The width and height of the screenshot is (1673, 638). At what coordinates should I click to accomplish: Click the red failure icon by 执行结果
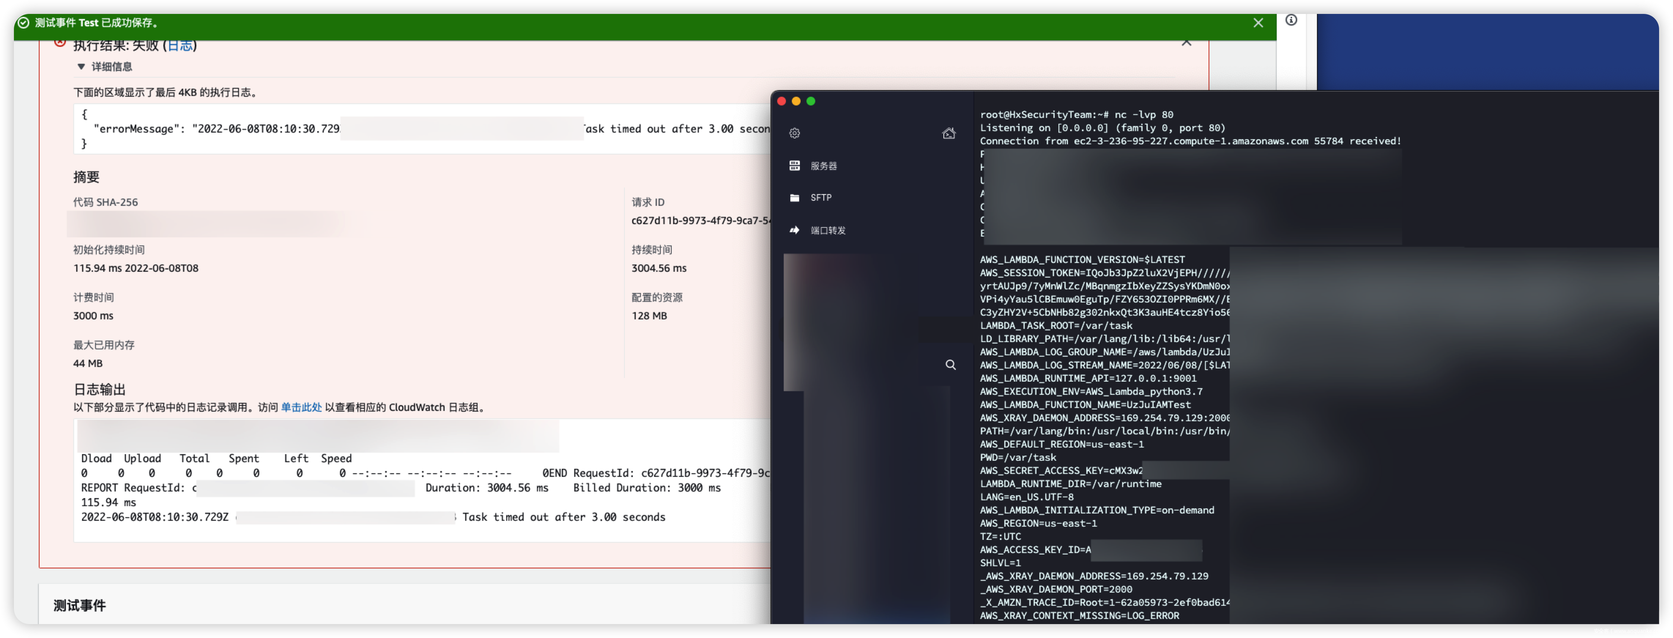point(60,43)
